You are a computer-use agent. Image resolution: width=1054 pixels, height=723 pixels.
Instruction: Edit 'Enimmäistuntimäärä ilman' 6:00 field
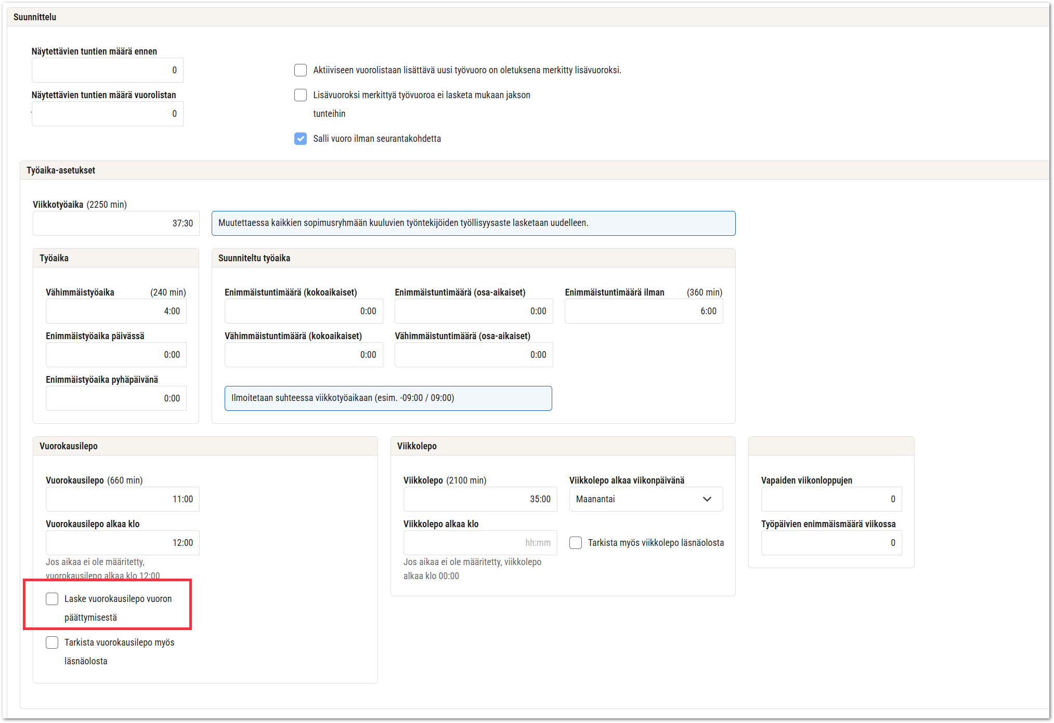(x=643, y=311)
